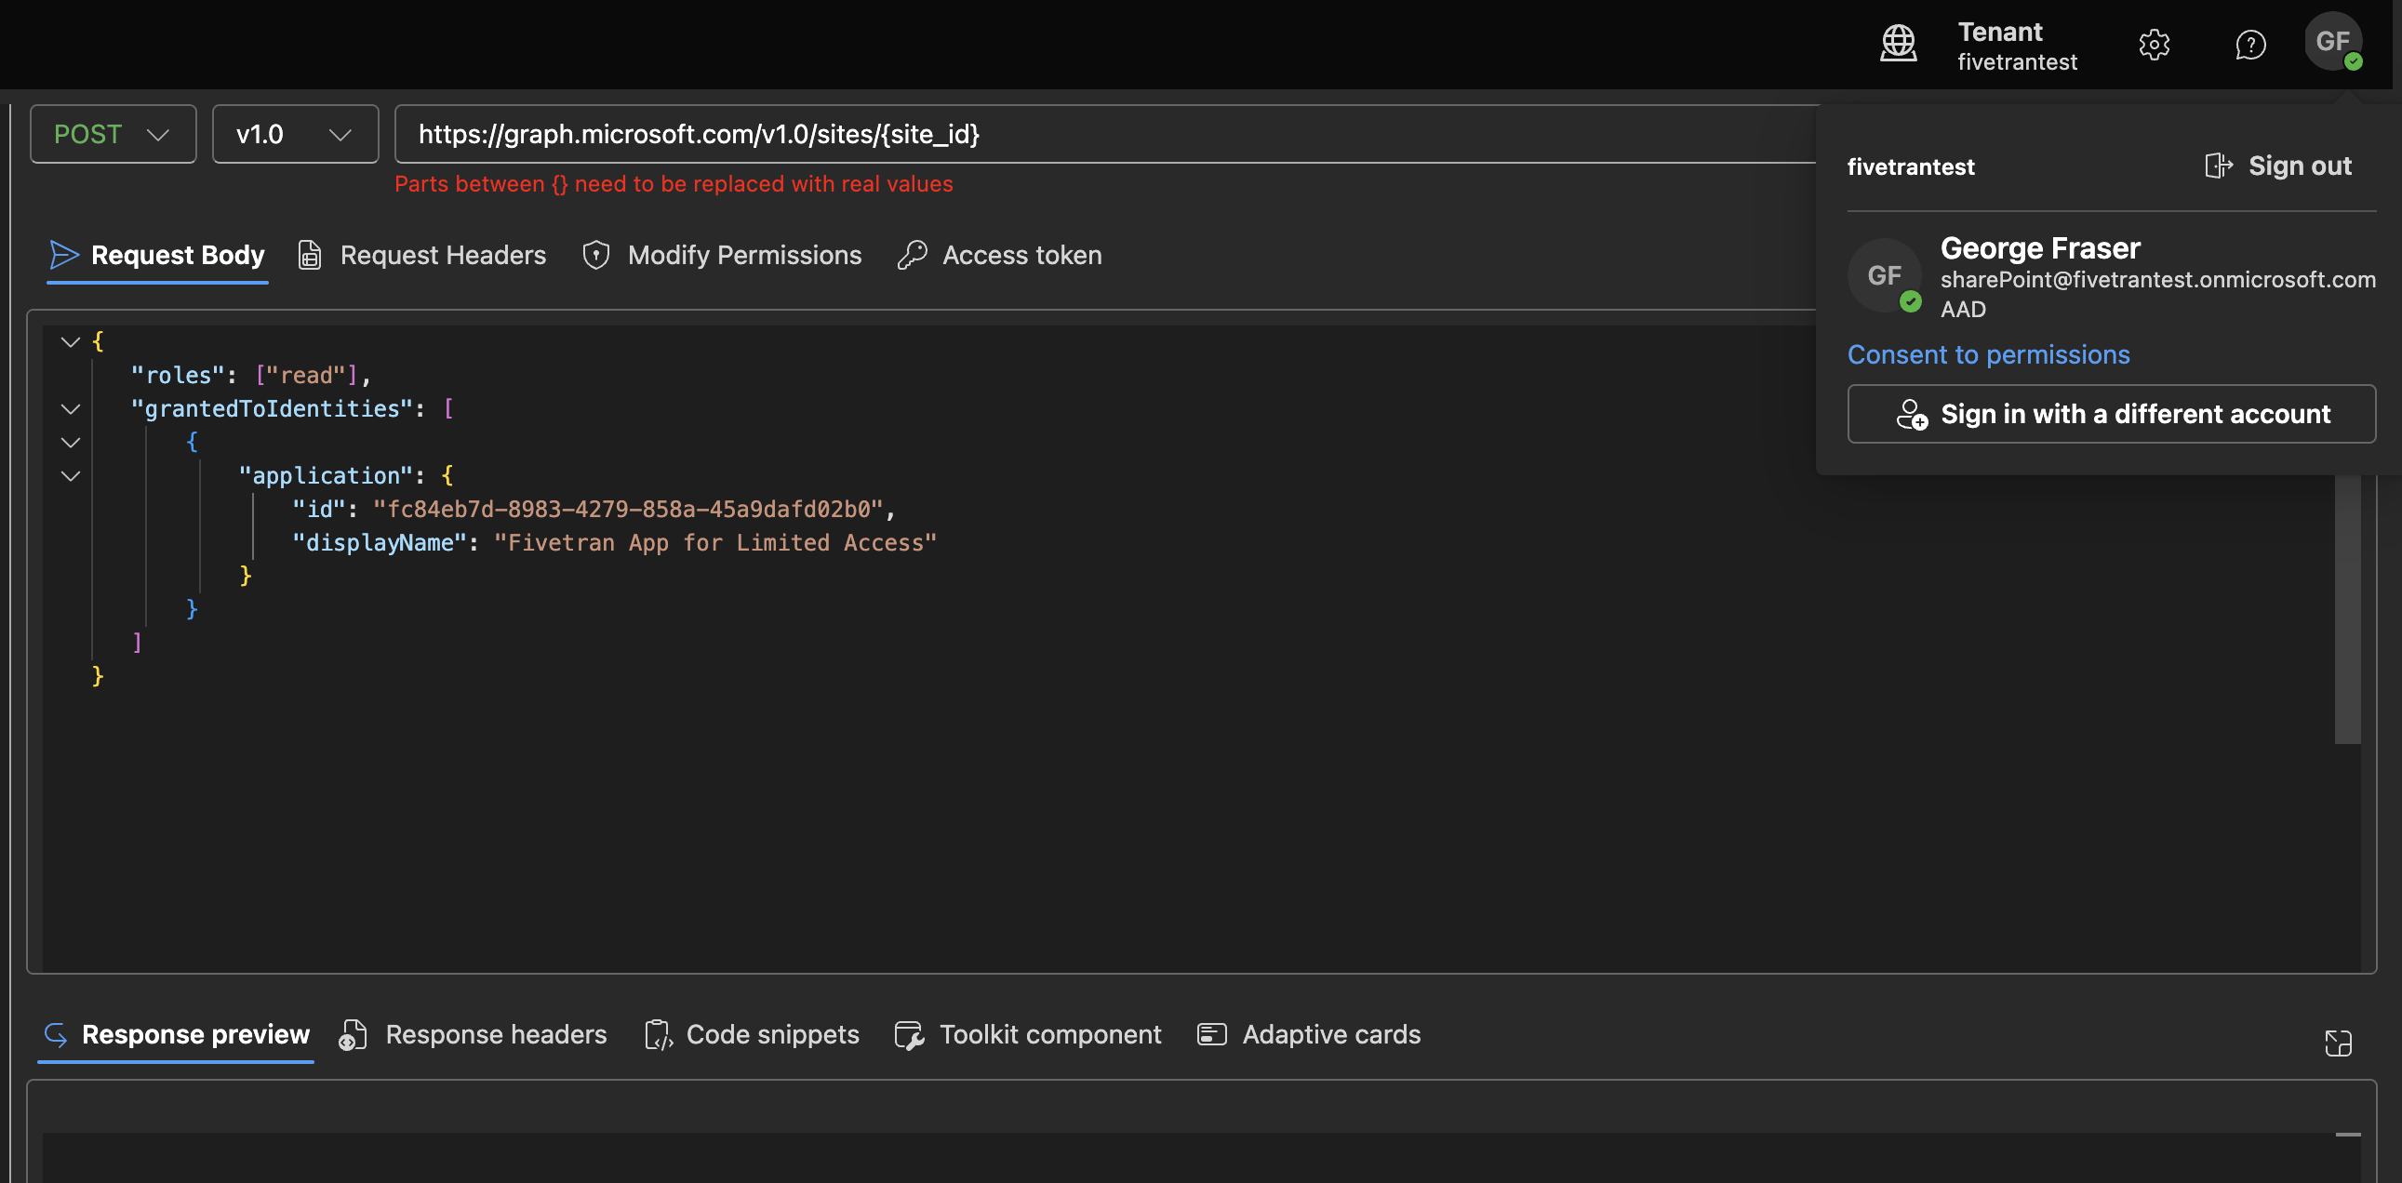This screenshot has height=1183, width=2402.
Task: Click the Code snippets clipboard icon
Action: point(659,1034)
